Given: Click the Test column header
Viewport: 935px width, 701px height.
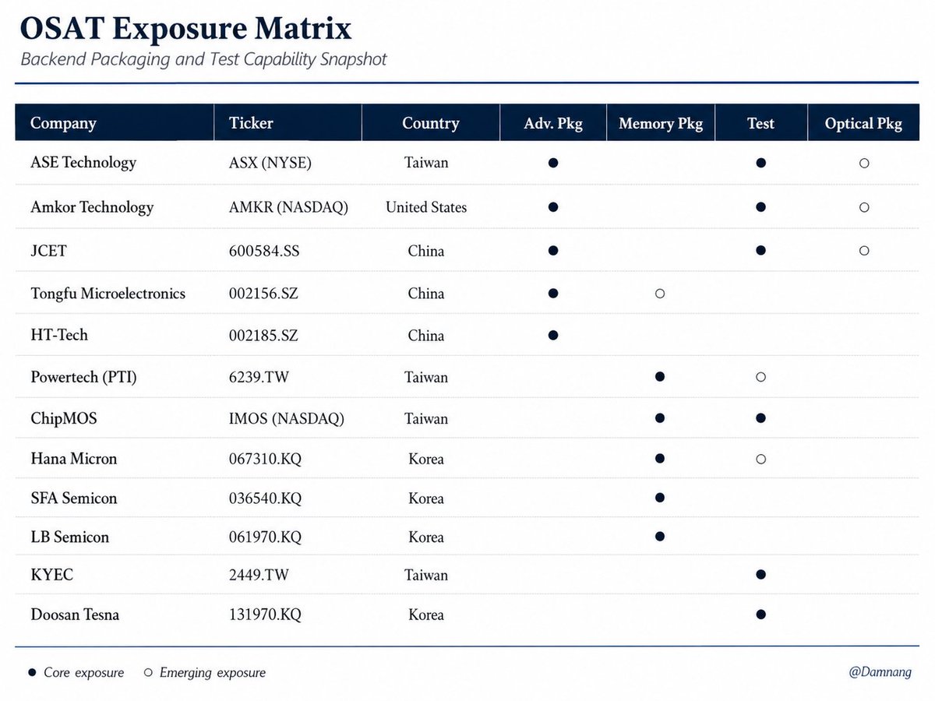Looking at the screenshot, I should point(760,123).
